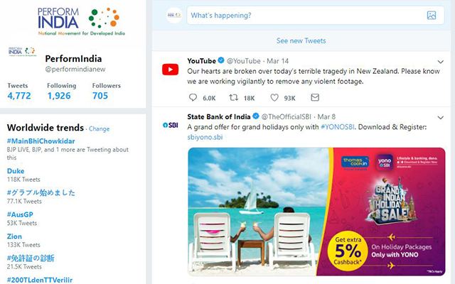This screenshot has height=284, width=455.
Task: Click the PerformIndia profile picture in sidebar
Action: 22,51
